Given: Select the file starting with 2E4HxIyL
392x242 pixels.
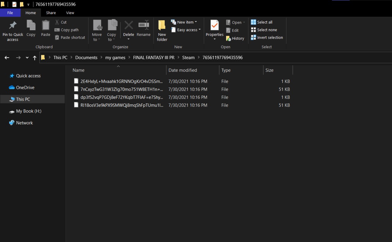Looking at the screenshot, I should tap(121, 81).
